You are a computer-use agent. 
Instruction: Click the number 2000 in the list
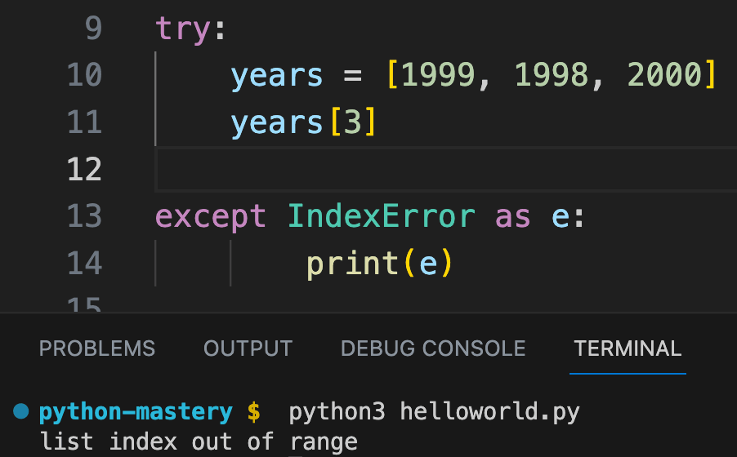point(664,75)
